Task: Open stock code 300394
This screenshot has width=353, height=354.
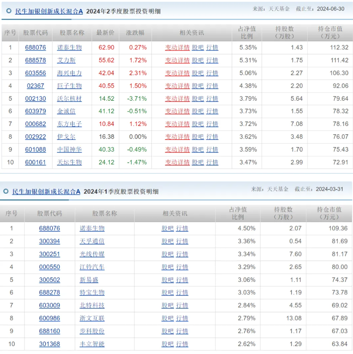Action: pos(50,242)
